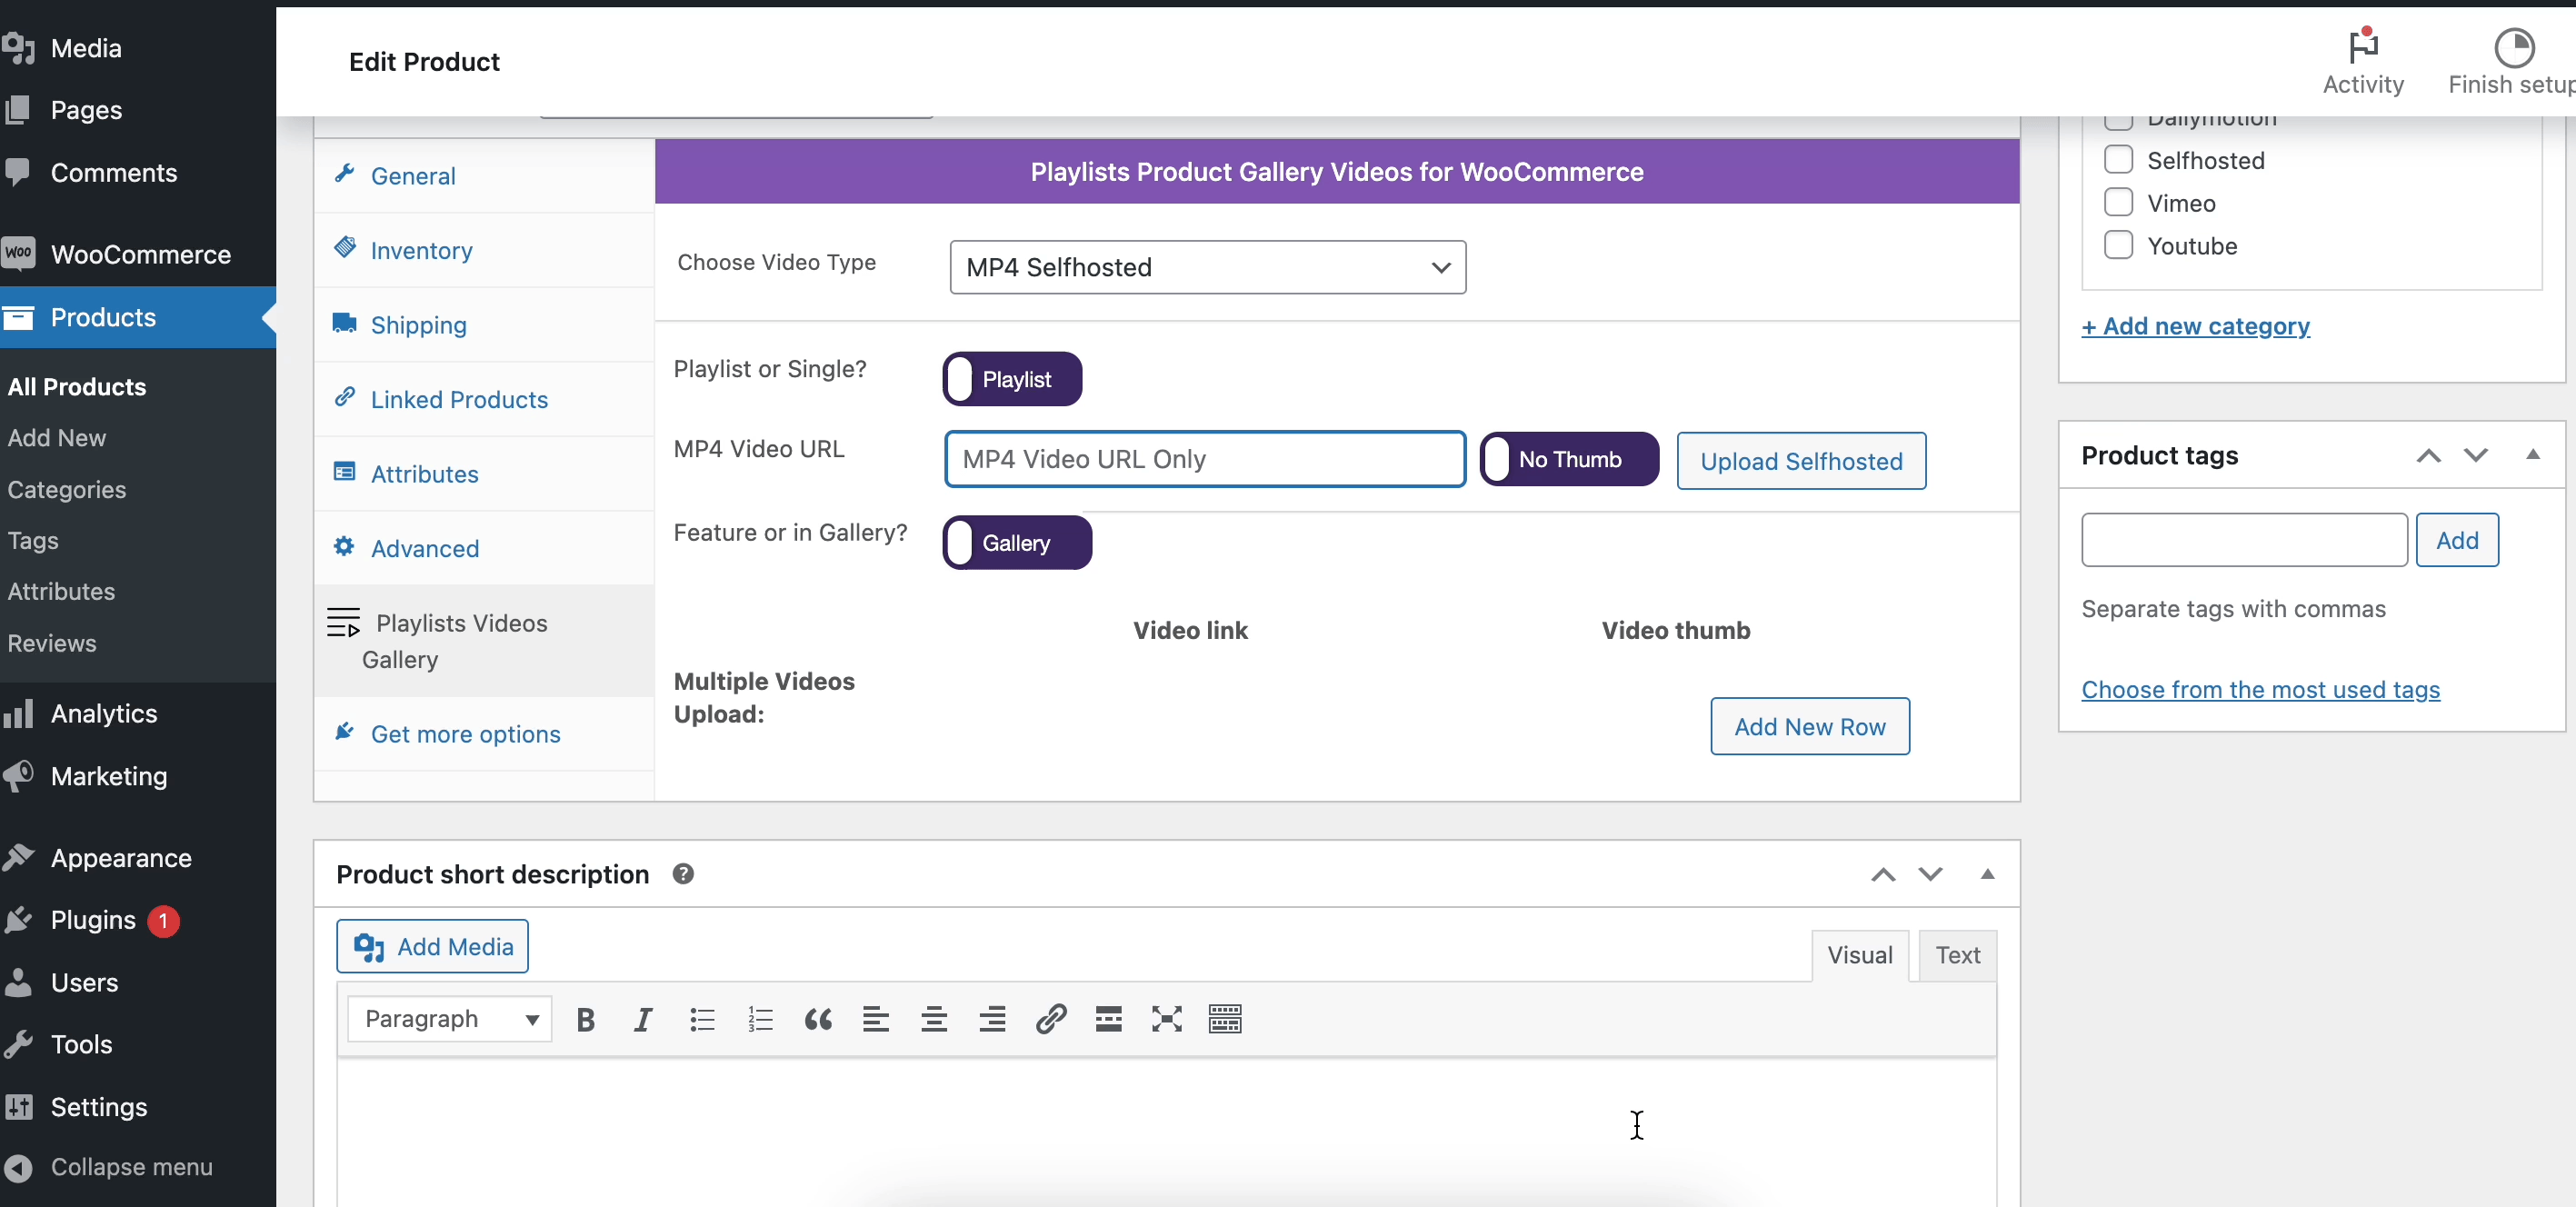Toggle fullscreen editor mode icon
This screenshot has height=1207, width=2576.
pos(1166,1019)
